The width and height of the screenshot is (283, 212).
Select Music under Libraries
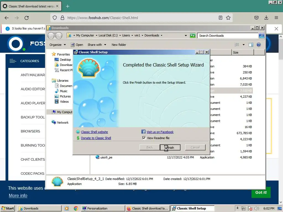point(61,91)
